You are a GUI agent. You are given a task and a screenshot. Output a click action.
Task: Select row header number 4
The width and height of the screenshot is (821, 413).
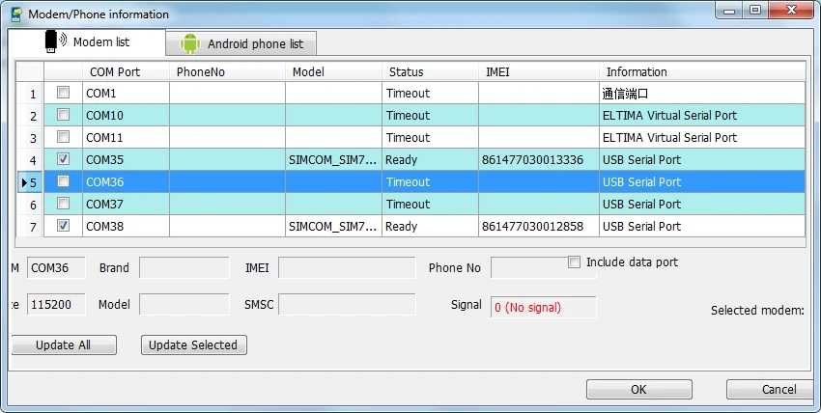click(x=30, y=160)
